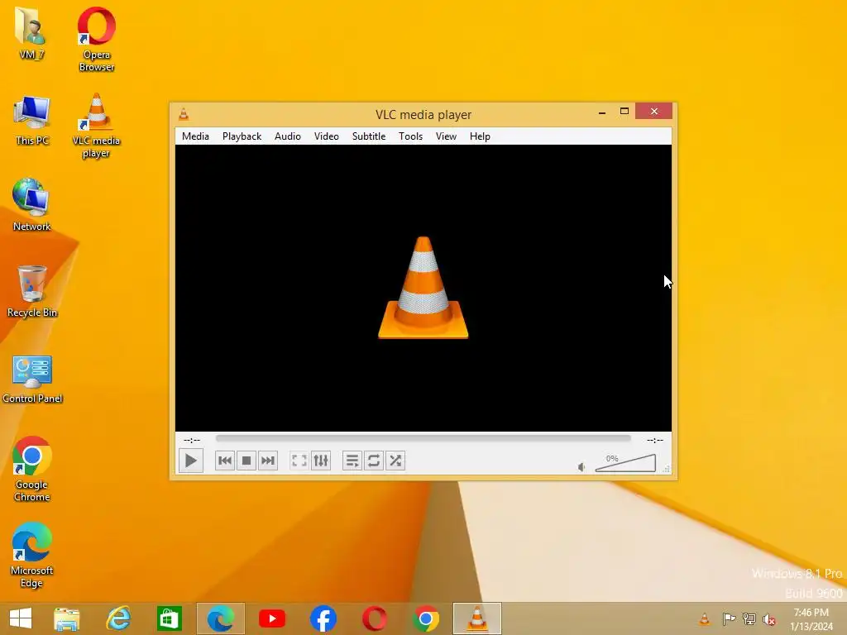Open the YouTube taskbar shortcut
The image size is (847, 635).
click(271, 618)
